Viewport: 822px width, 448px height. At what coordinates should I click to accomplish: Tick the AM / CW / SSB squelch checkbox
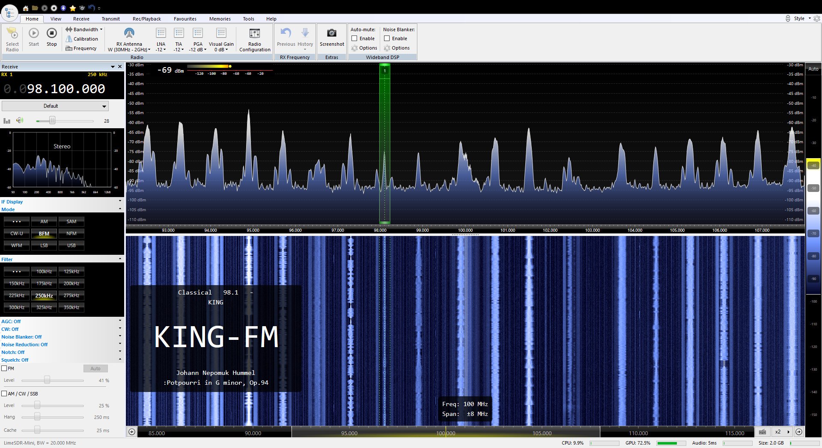[4, 393]
